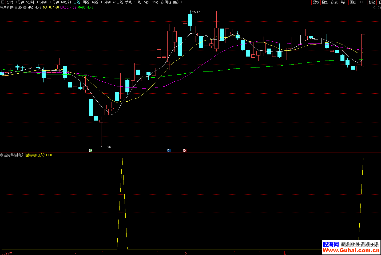381x255 pixels.
Task: Click the month 5 marker on time axis
Action: pos(186,253)
